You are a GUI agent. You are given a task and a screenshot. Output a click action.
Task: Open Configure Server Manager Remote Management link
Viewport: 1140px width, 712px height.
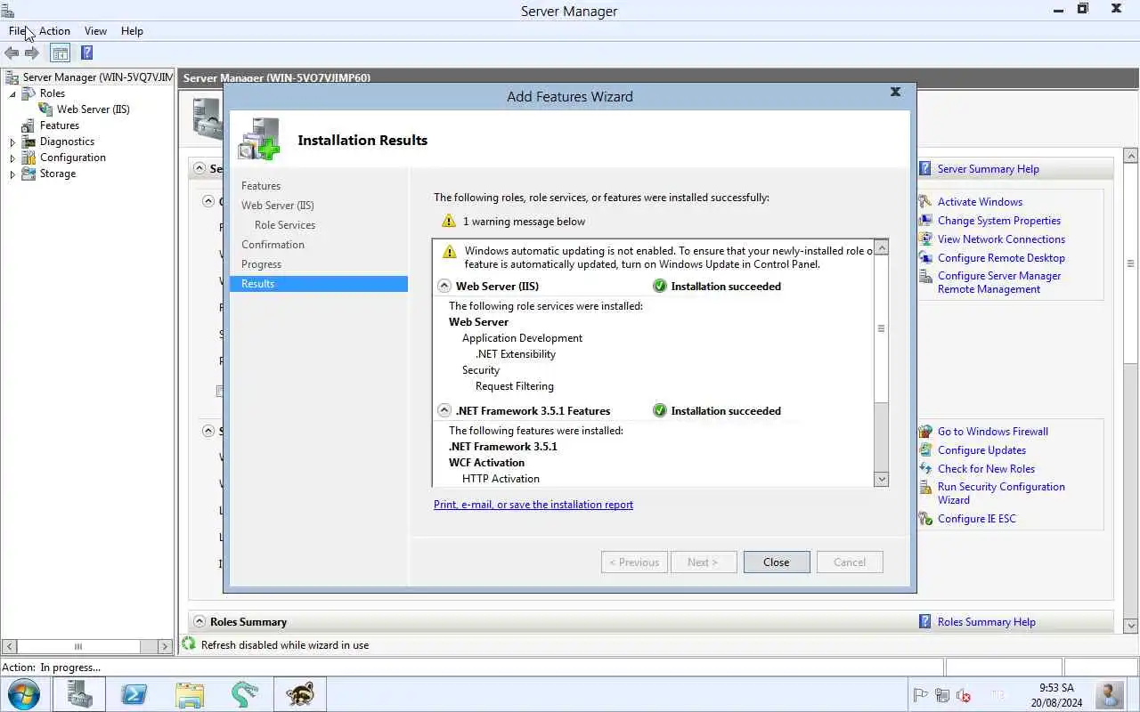[999, 283]
